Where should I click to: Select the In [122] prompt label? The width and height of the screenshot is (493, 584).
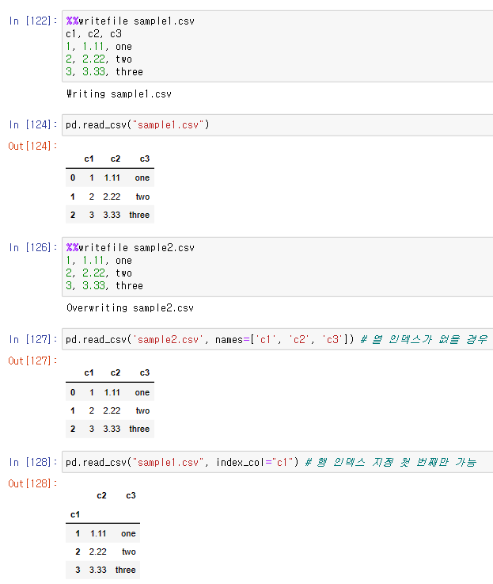coord(33,21)
